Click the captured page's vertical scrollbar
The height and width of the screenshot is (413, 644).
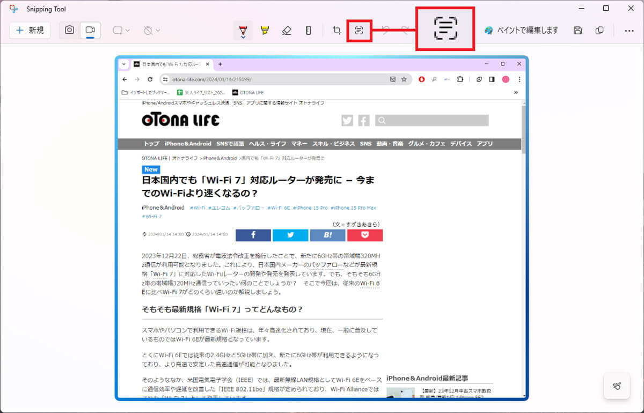pos(524,129)
